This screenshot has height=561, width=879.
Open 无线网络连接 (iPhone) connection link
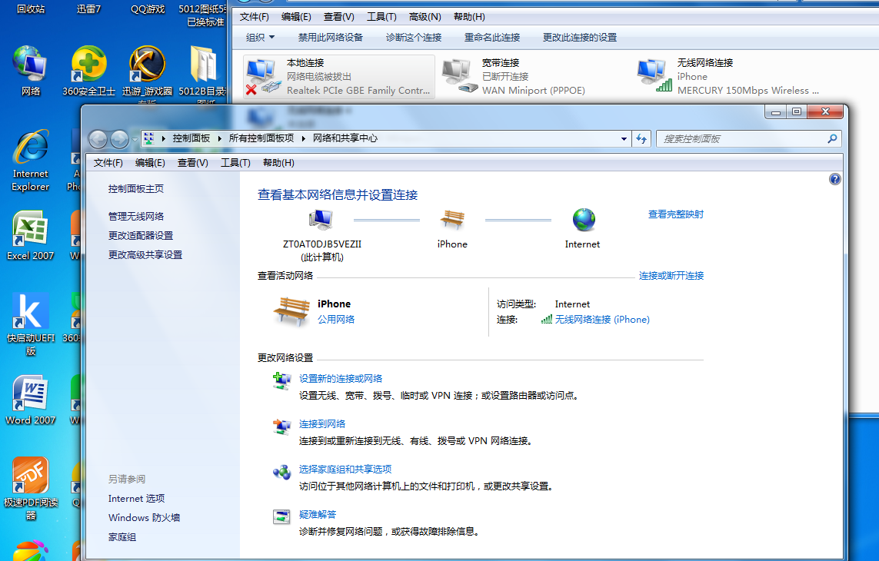tap(602, 320)
